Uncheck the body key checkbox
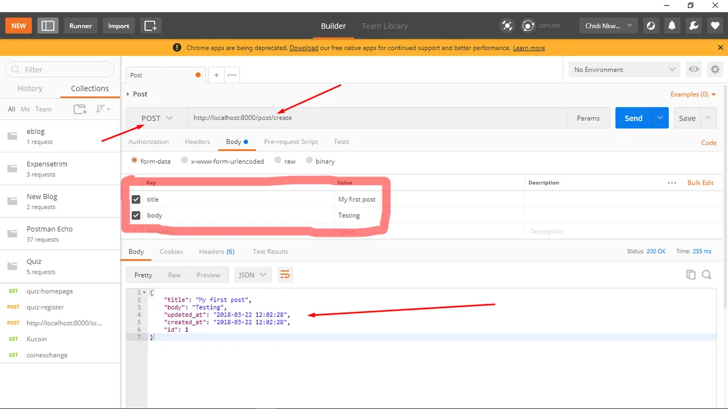This screenshot has height=409, width=728. click(136, 215)
